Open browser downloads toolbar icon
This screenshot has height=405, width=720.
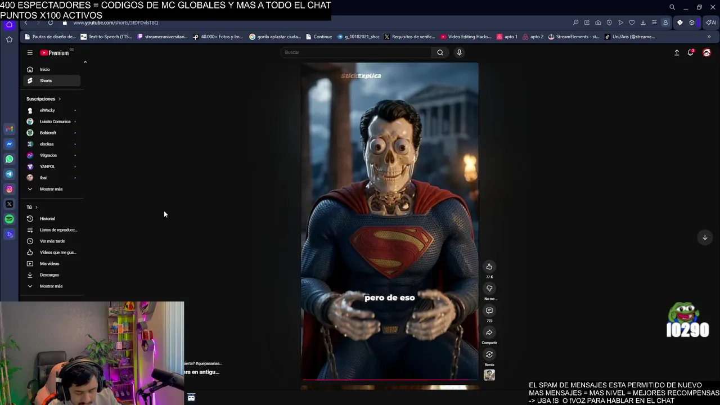click(643, 22)
